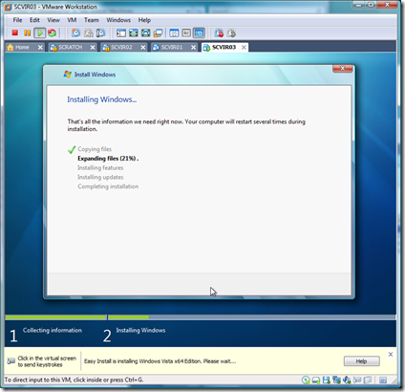Screen dimensions: 405x392
Task: Click the '2 Installing Windows' stage label
Action: (135, 334)
